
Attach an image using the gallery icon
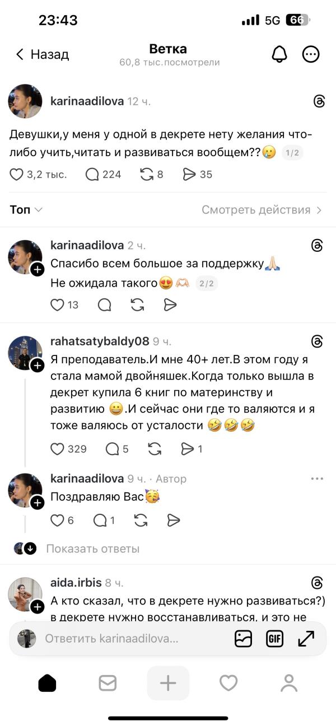(x=243, y=638)
